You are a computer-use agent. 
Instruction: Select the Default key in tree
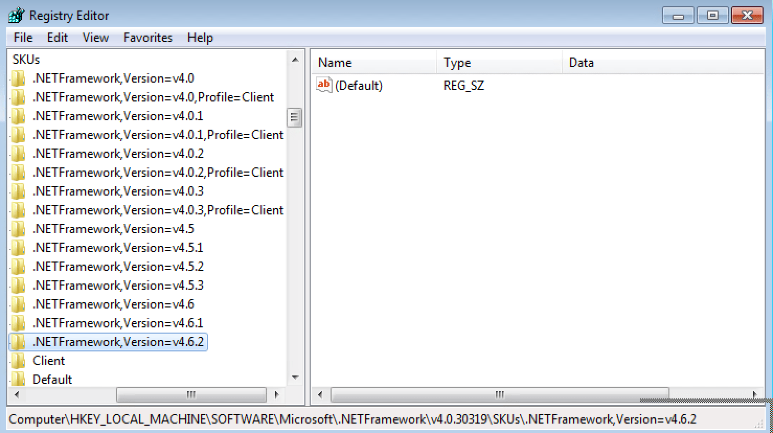click(52, 379)
